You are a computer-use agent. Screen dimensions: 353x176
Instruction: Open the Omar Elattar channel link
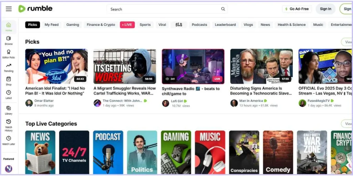click(44, 101)
